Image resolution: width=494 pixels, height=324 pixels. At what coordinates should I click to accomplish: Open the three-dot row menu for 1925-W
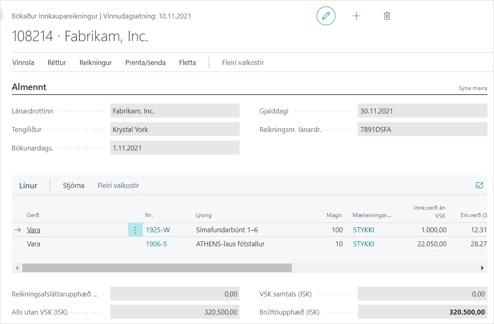point(135,230)
